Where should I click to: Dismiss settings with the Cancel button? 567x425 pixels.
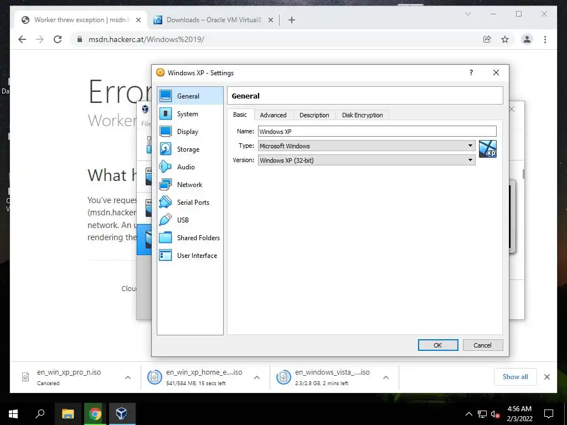coord(482,345)
